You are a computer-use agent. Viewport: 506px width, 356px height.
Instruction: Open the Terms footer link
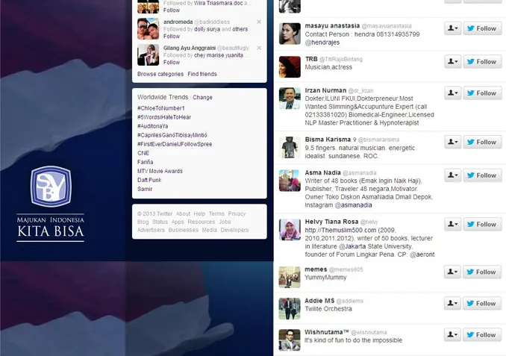[216, 213]
